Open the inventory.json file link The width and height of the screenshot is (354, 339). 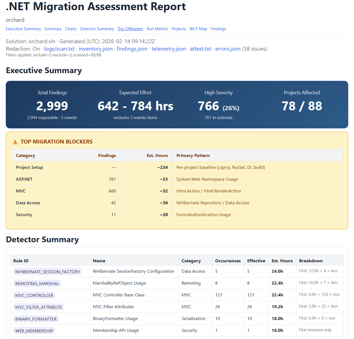95,49
